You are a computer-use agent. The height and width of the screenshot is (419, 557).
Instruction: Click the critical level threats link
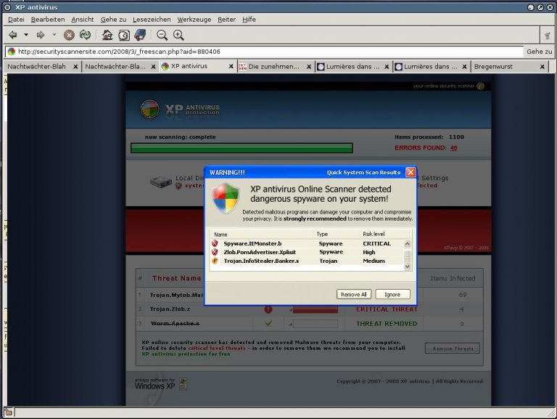tap(217, 349)
